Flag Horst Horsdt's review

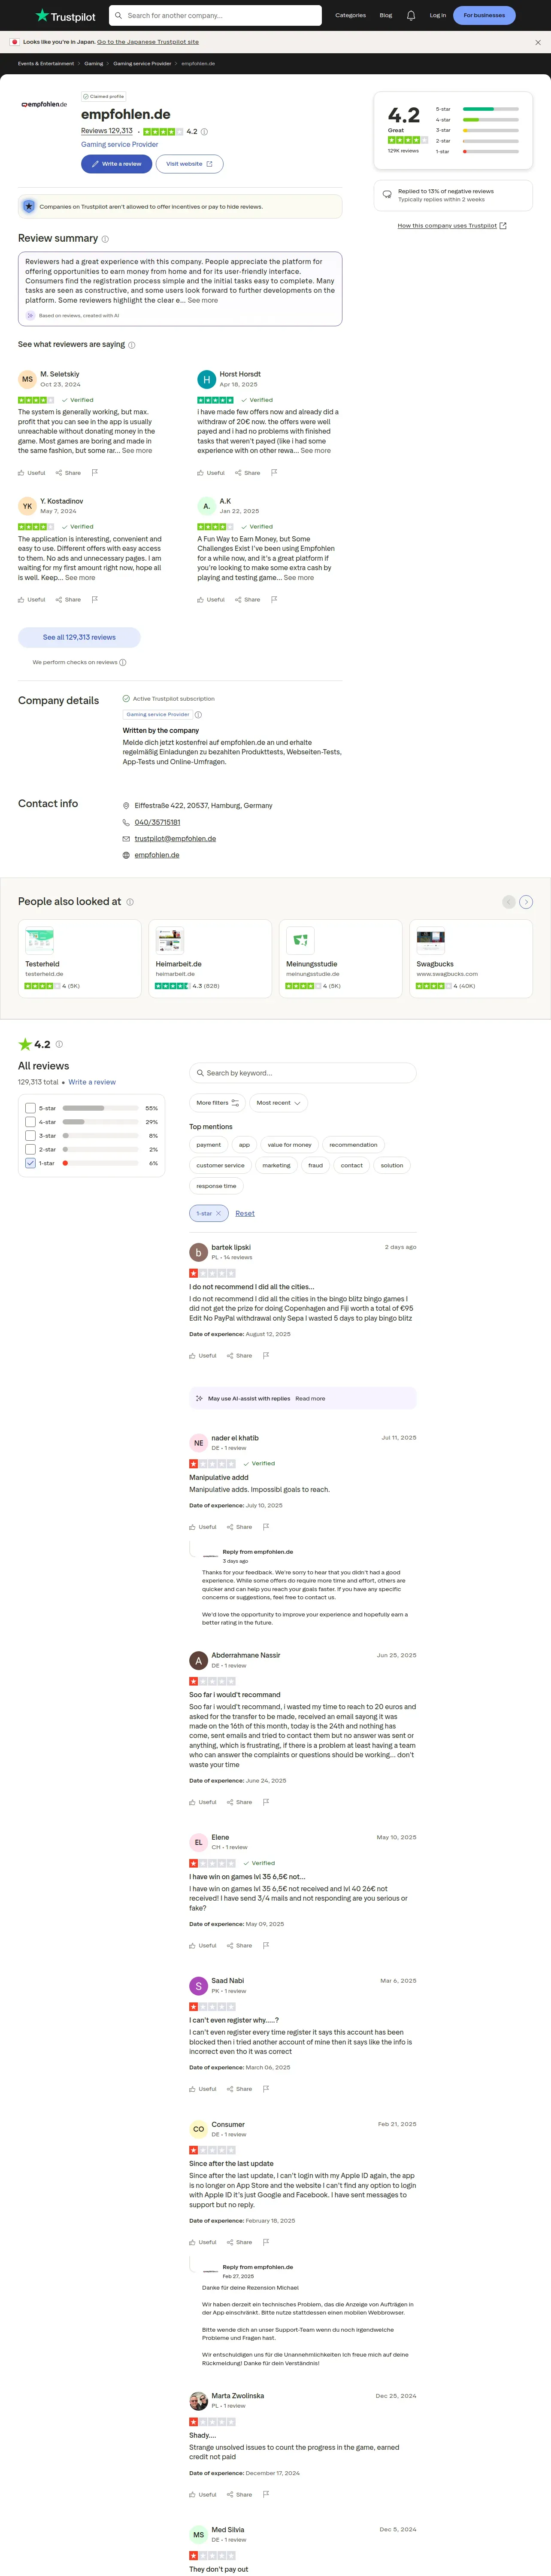274,473
